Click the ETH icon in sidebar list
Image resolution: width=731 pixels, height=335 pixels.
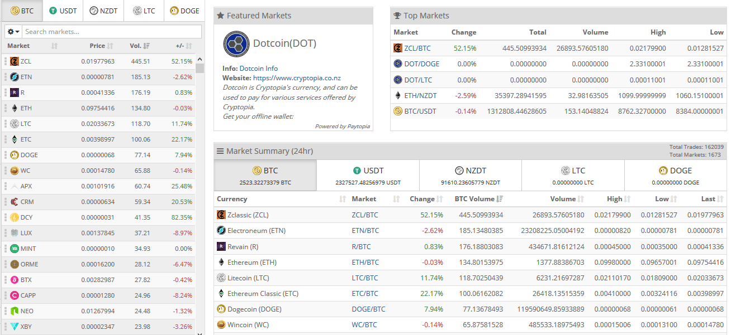(15, 108)
